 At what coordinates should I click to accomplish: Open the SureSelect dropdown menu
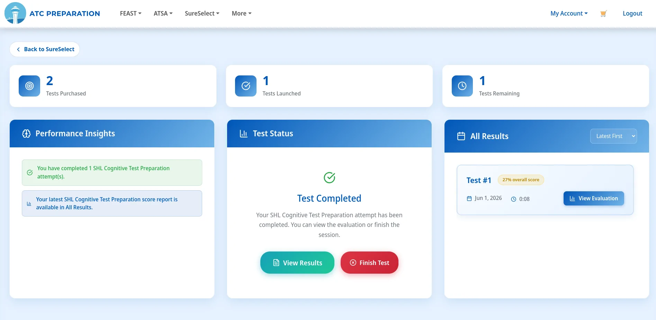(x=202, y=13)
